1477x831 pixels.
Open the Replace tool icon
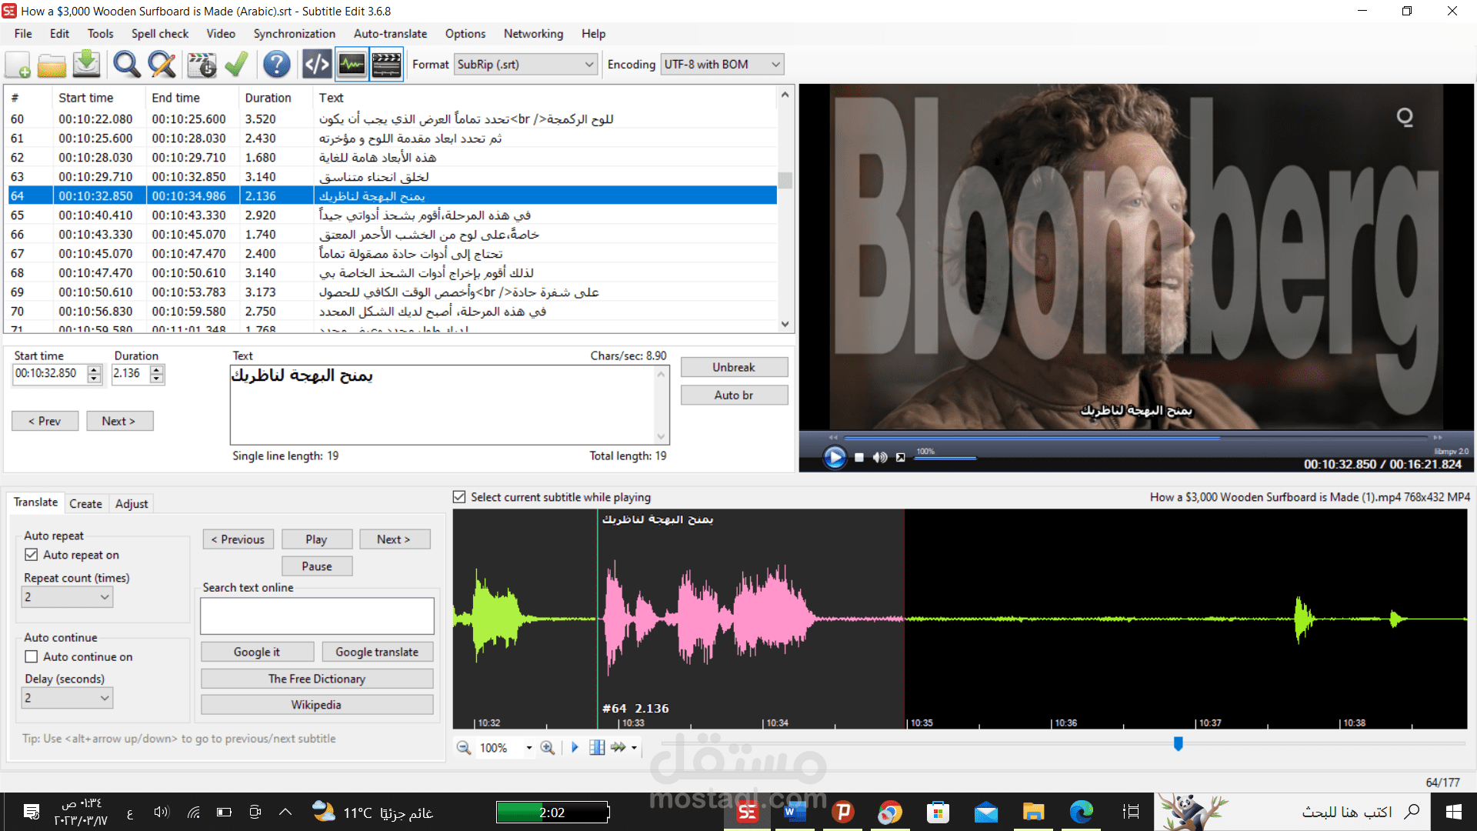[x=162, y=65]
